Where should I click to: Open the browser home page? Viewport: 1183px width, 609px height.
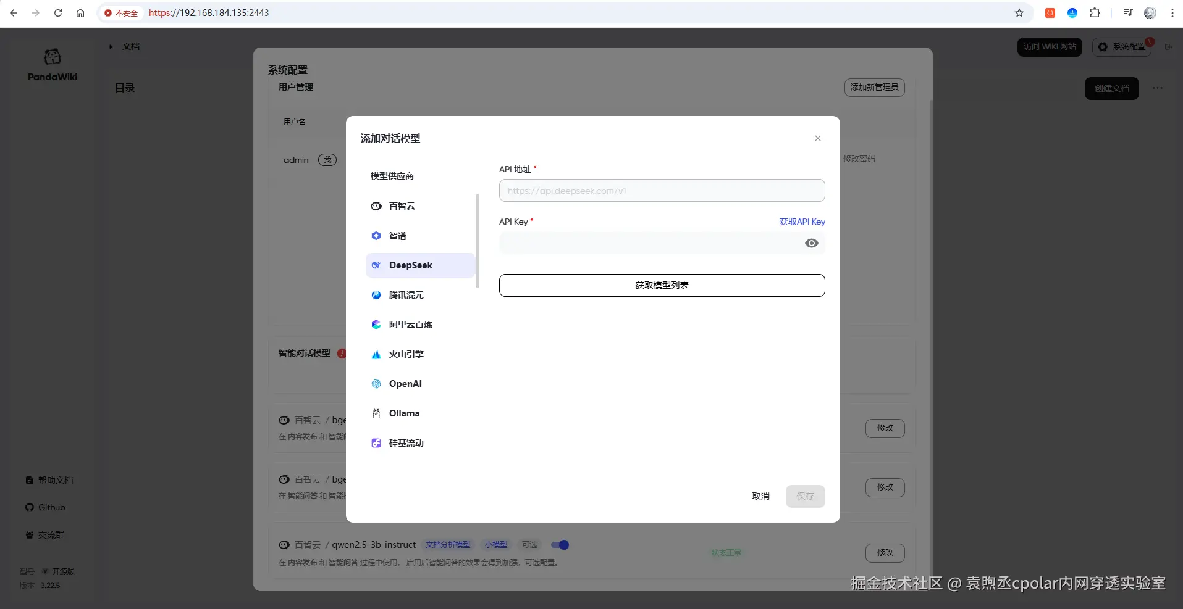80,13
